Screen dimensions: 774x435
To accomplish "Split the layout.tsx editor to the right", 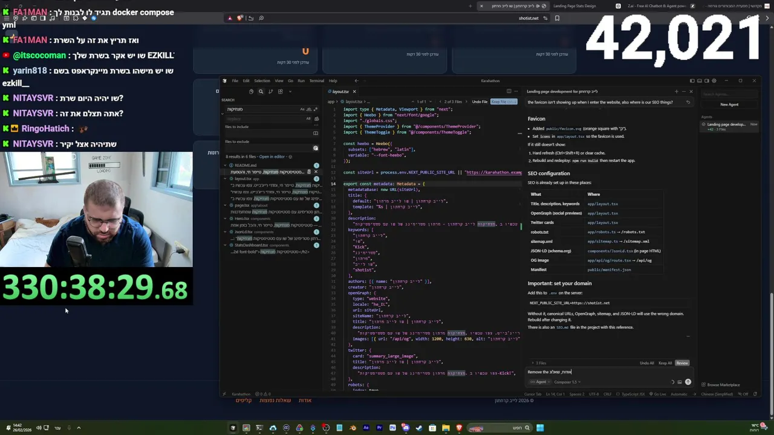I will pyautogui.click(x=509, y=91).
